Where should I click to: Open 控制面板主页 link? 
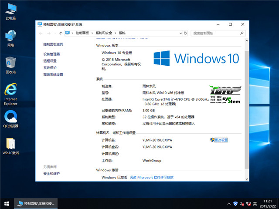[53, 44]
